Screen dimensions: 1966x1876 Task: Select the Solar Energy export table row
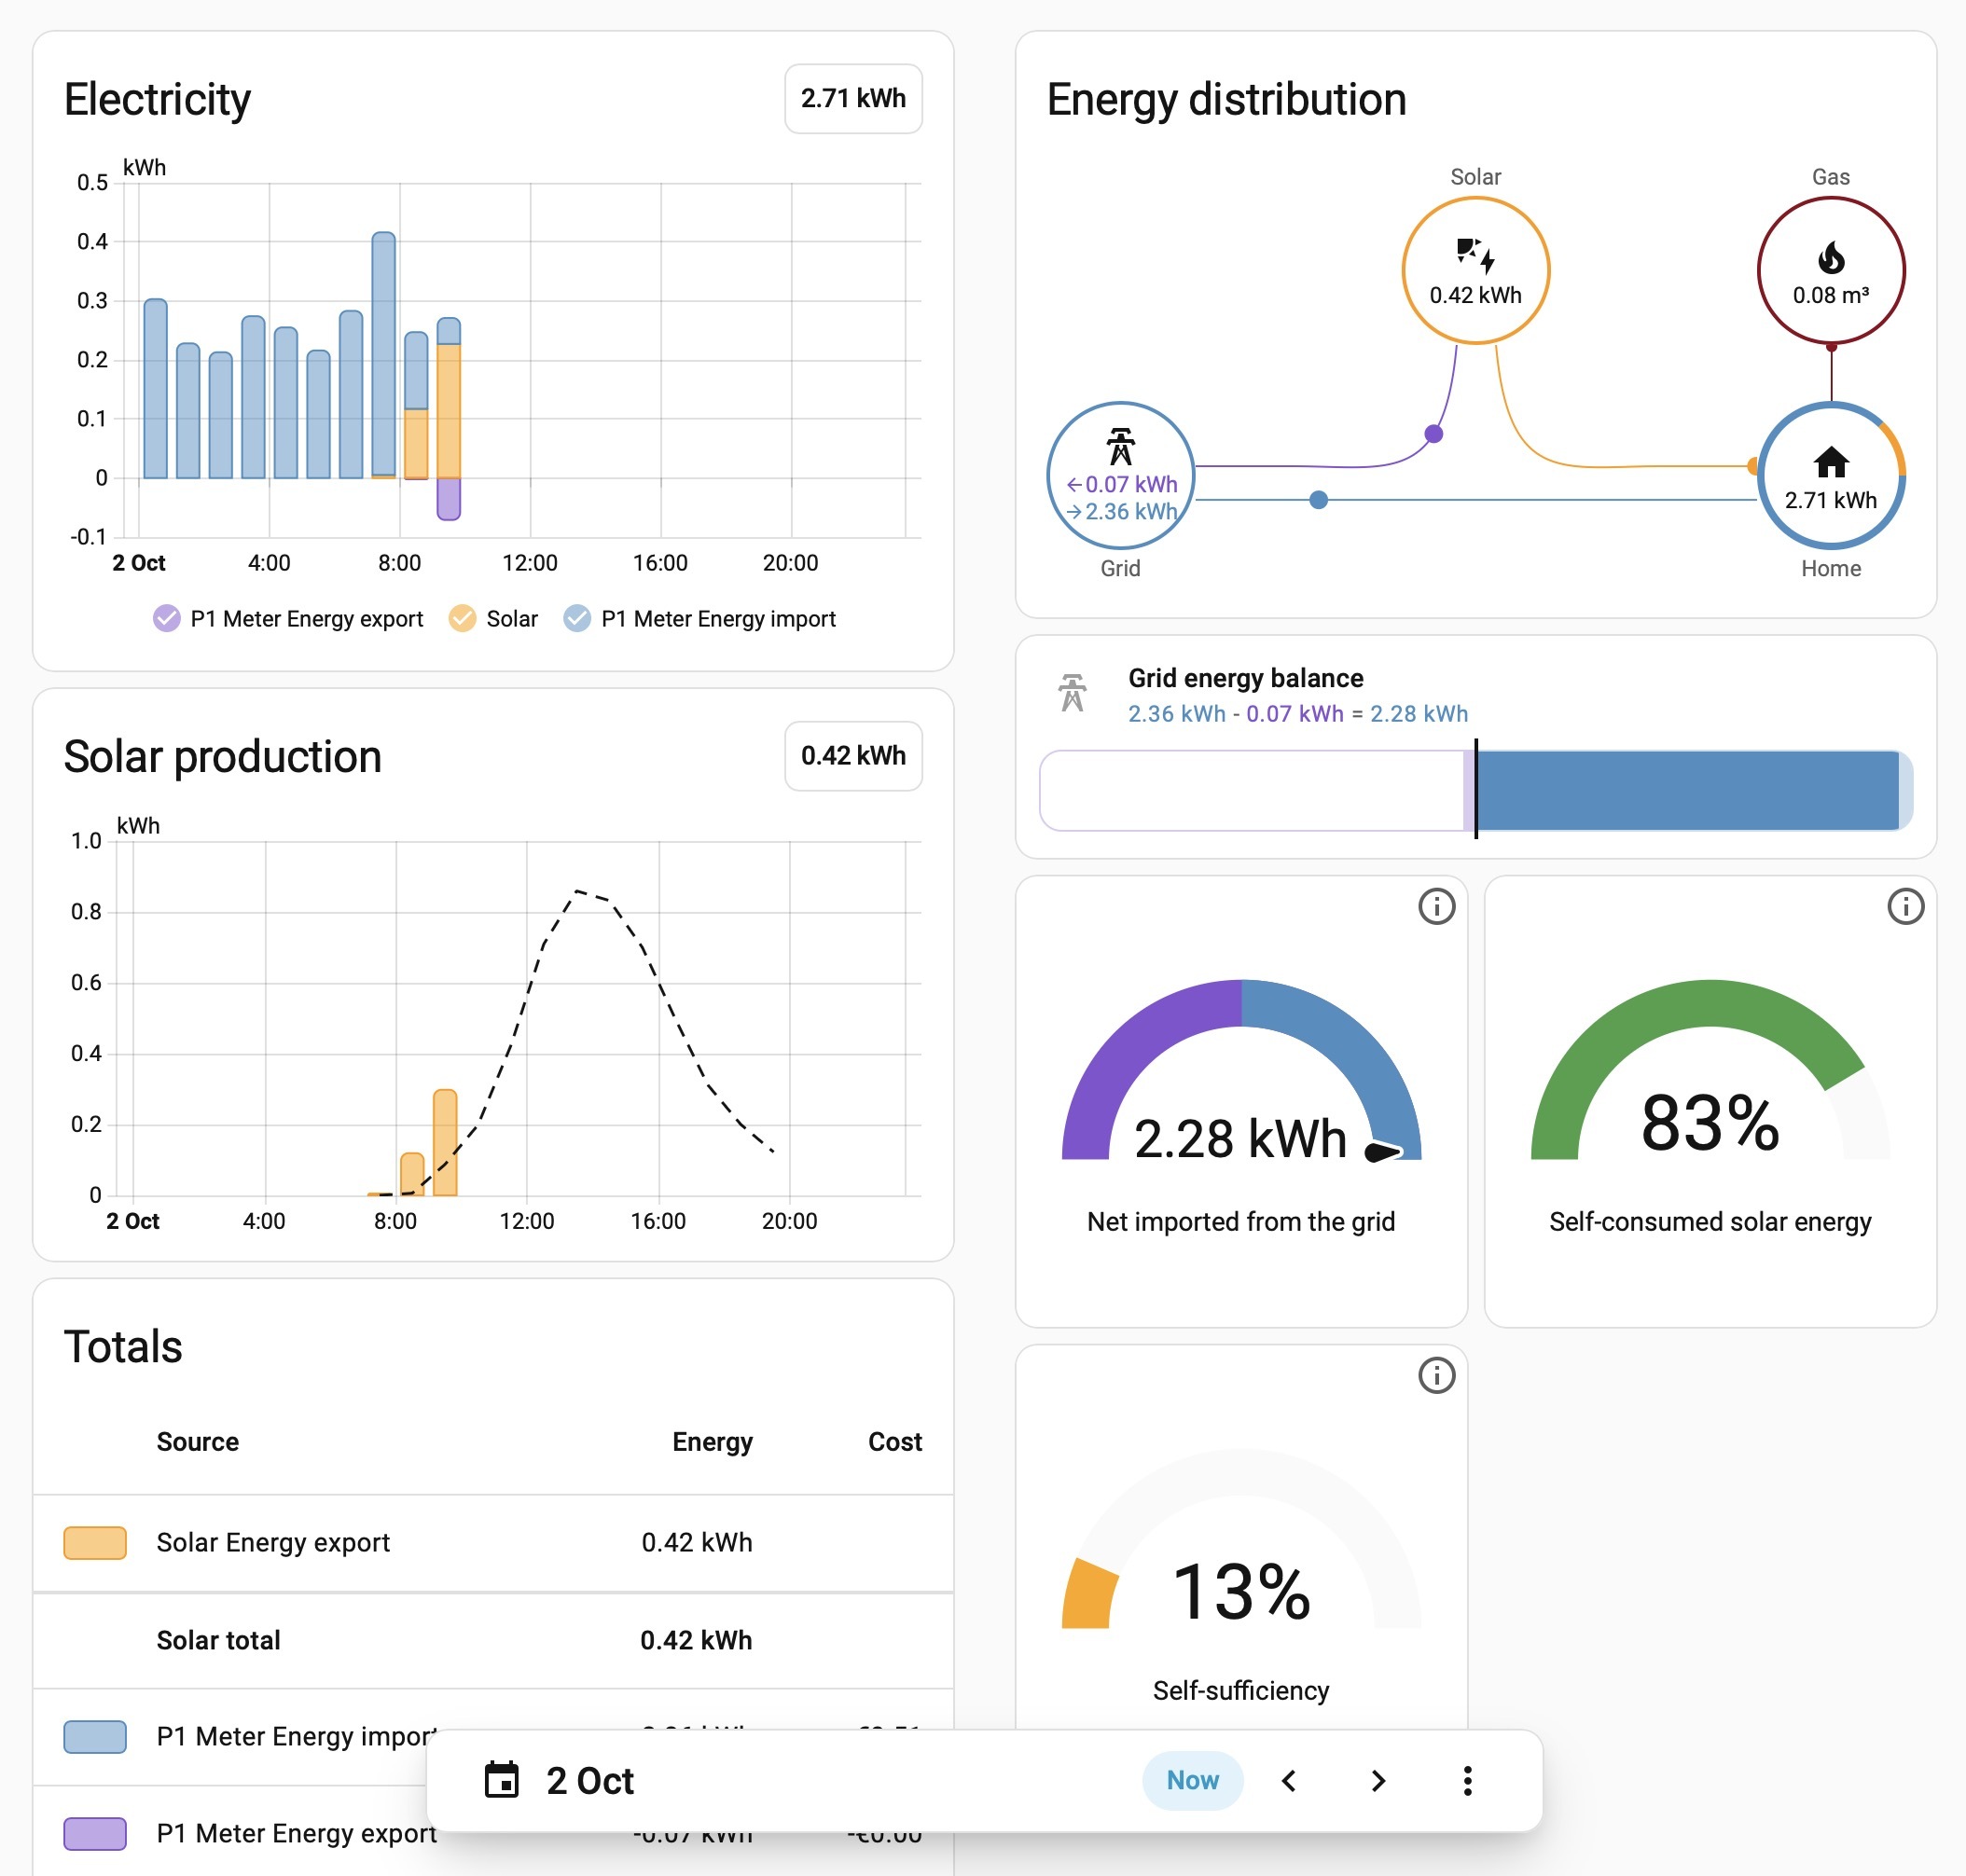(x=493, y=1542)
